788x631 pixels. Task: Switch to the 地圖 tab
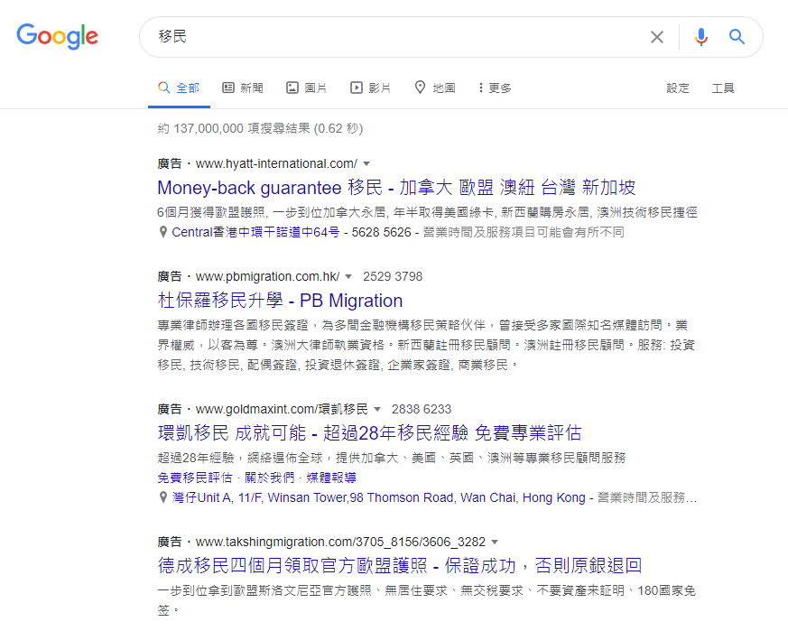tap(435, 88)
